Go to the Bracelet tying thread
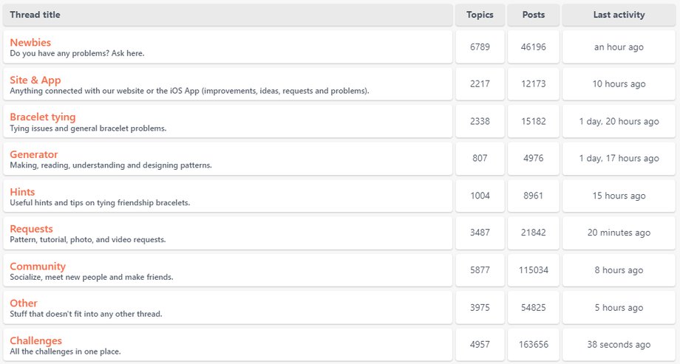This screenshot has width=680, height=364. 43,117
